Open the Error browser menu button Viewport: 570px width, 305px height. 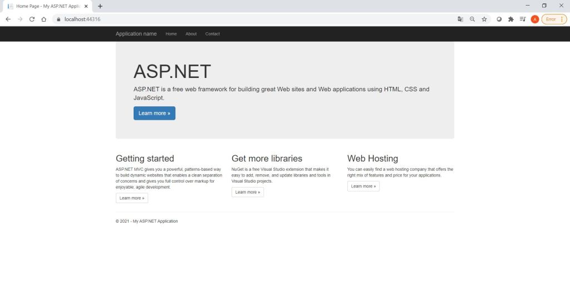tap(554, 19)
